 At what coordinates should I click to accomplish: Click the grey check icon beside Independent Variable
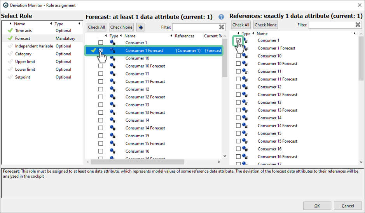click(10, 46)
